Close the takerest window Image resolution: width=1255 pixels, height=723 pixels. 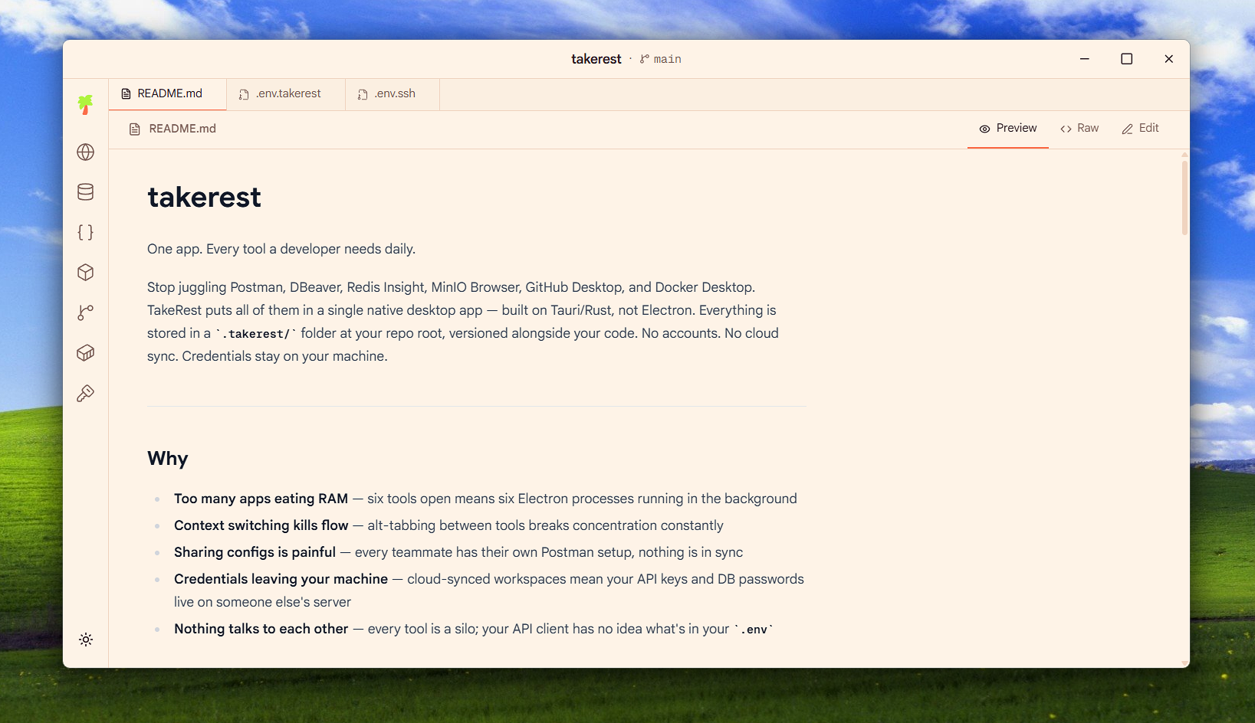[1168, 59]
